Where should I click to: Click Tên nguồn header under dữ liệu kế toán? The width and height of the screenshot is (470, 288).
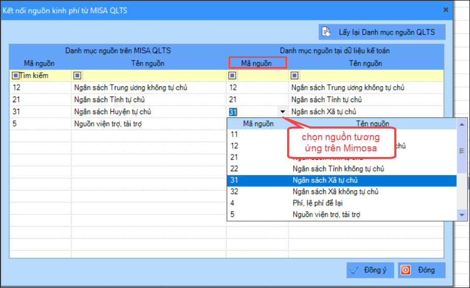(365, 63)
